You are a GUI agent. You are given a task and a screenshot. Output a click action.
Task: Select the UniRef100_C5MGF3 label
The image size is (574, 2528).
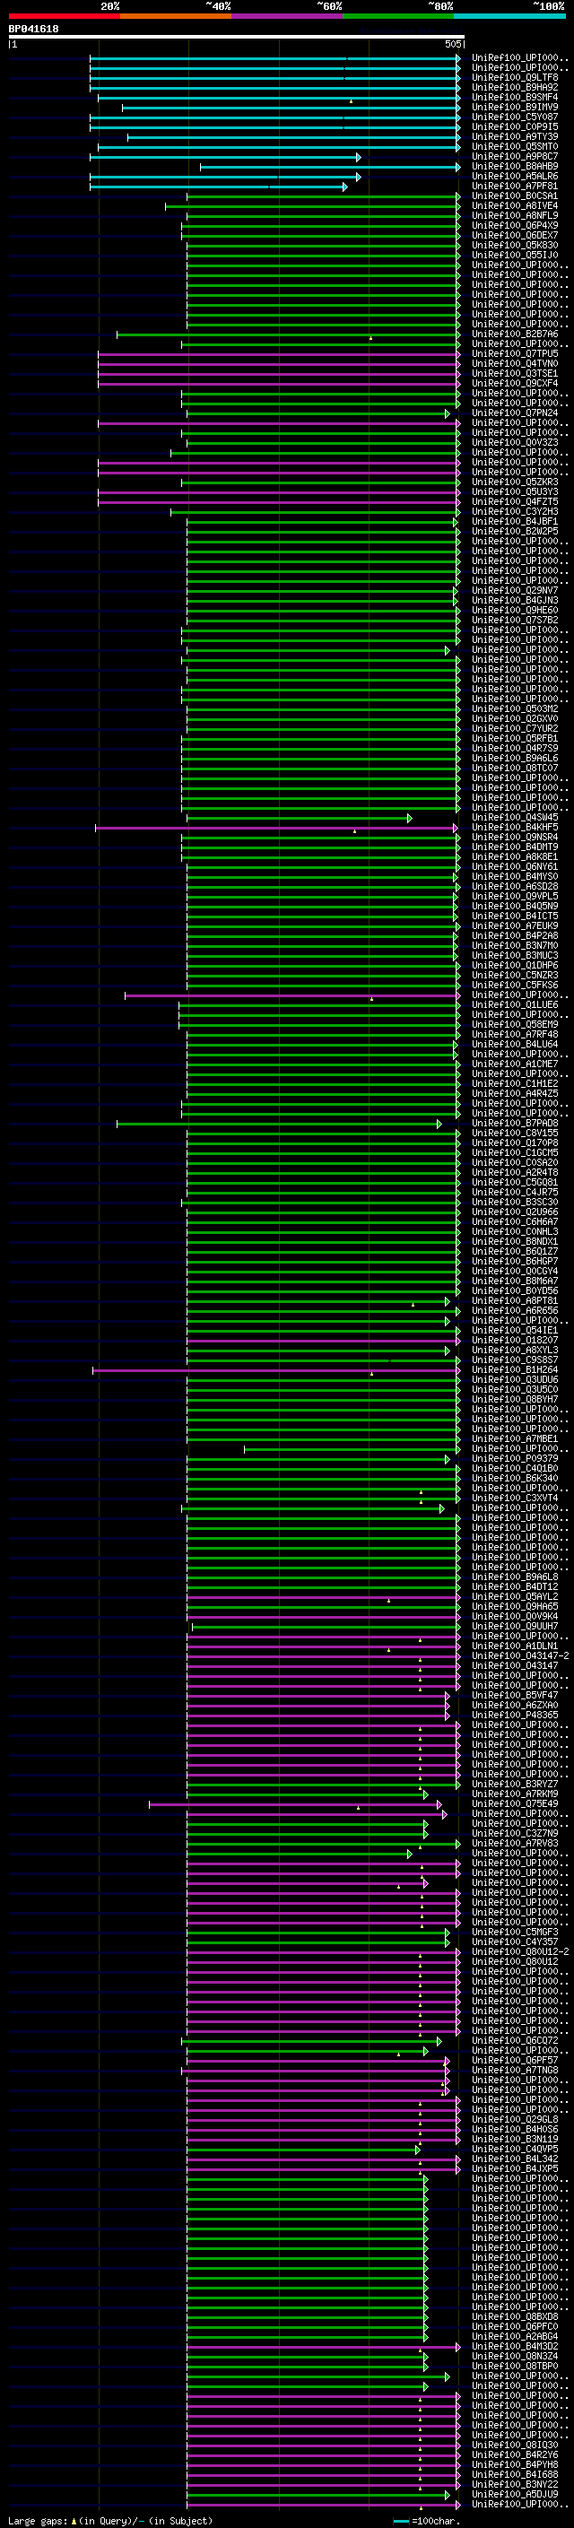[515, 1932]
